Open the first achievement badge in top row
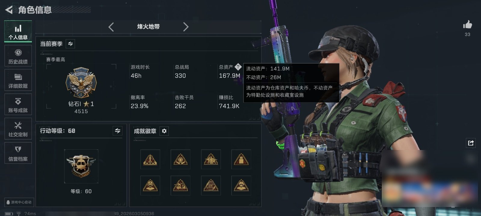 pyautogui.click(x=150, y=159)
